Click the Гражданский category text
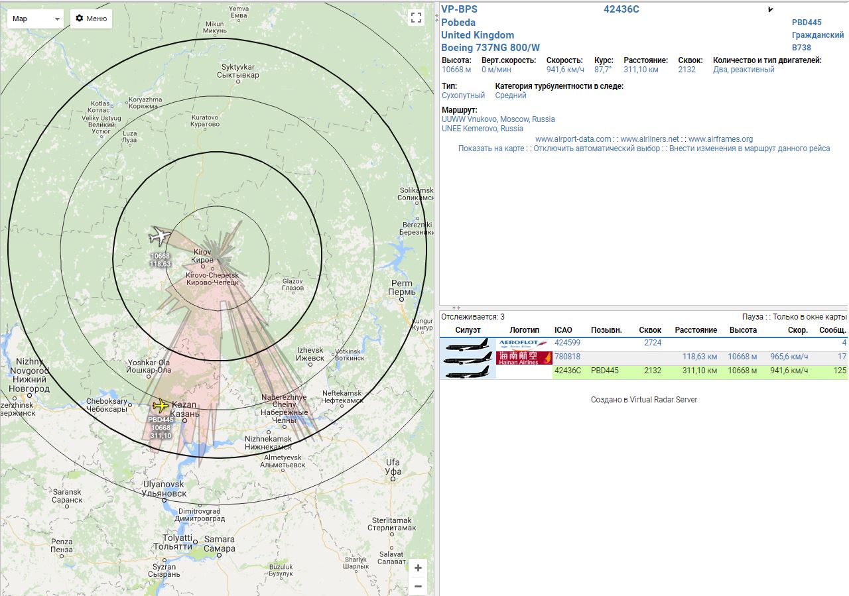Viewport: 849px width, 596px height. pos(818,35)
